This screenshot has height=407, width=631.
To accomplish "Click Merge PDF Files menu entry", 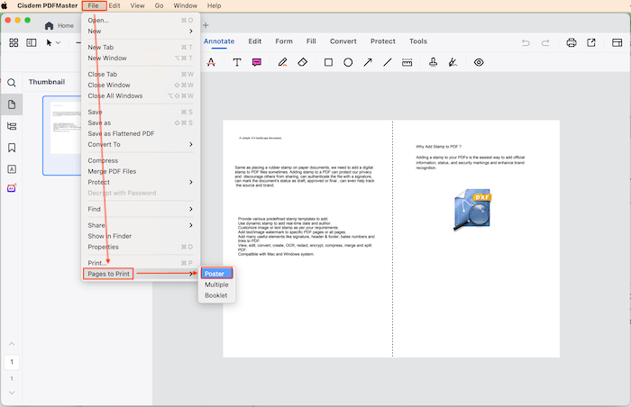I will point(112,171).
